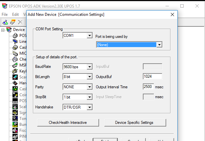Select the Keylock device icon
This screenshot has height=141, width=205.
click(x=15, y=71)
